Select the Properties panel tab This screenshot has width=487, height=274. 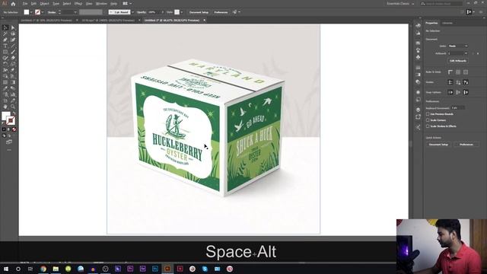click(x=431, y=23)
